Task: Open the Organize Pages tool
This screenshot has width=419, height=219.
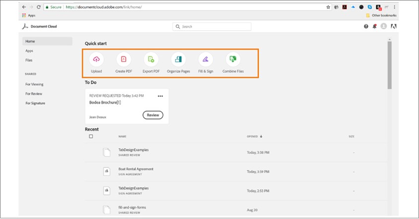Action: click(x=178, y=59)
